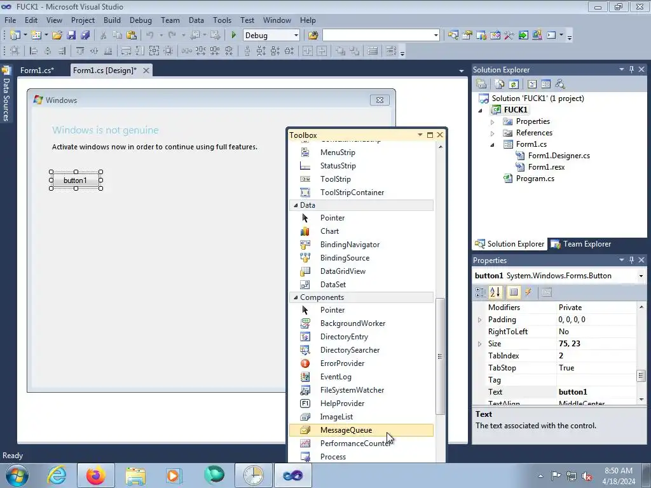651x488 pixels.
Task: Expand the Size property row
Action: (479, 344)
